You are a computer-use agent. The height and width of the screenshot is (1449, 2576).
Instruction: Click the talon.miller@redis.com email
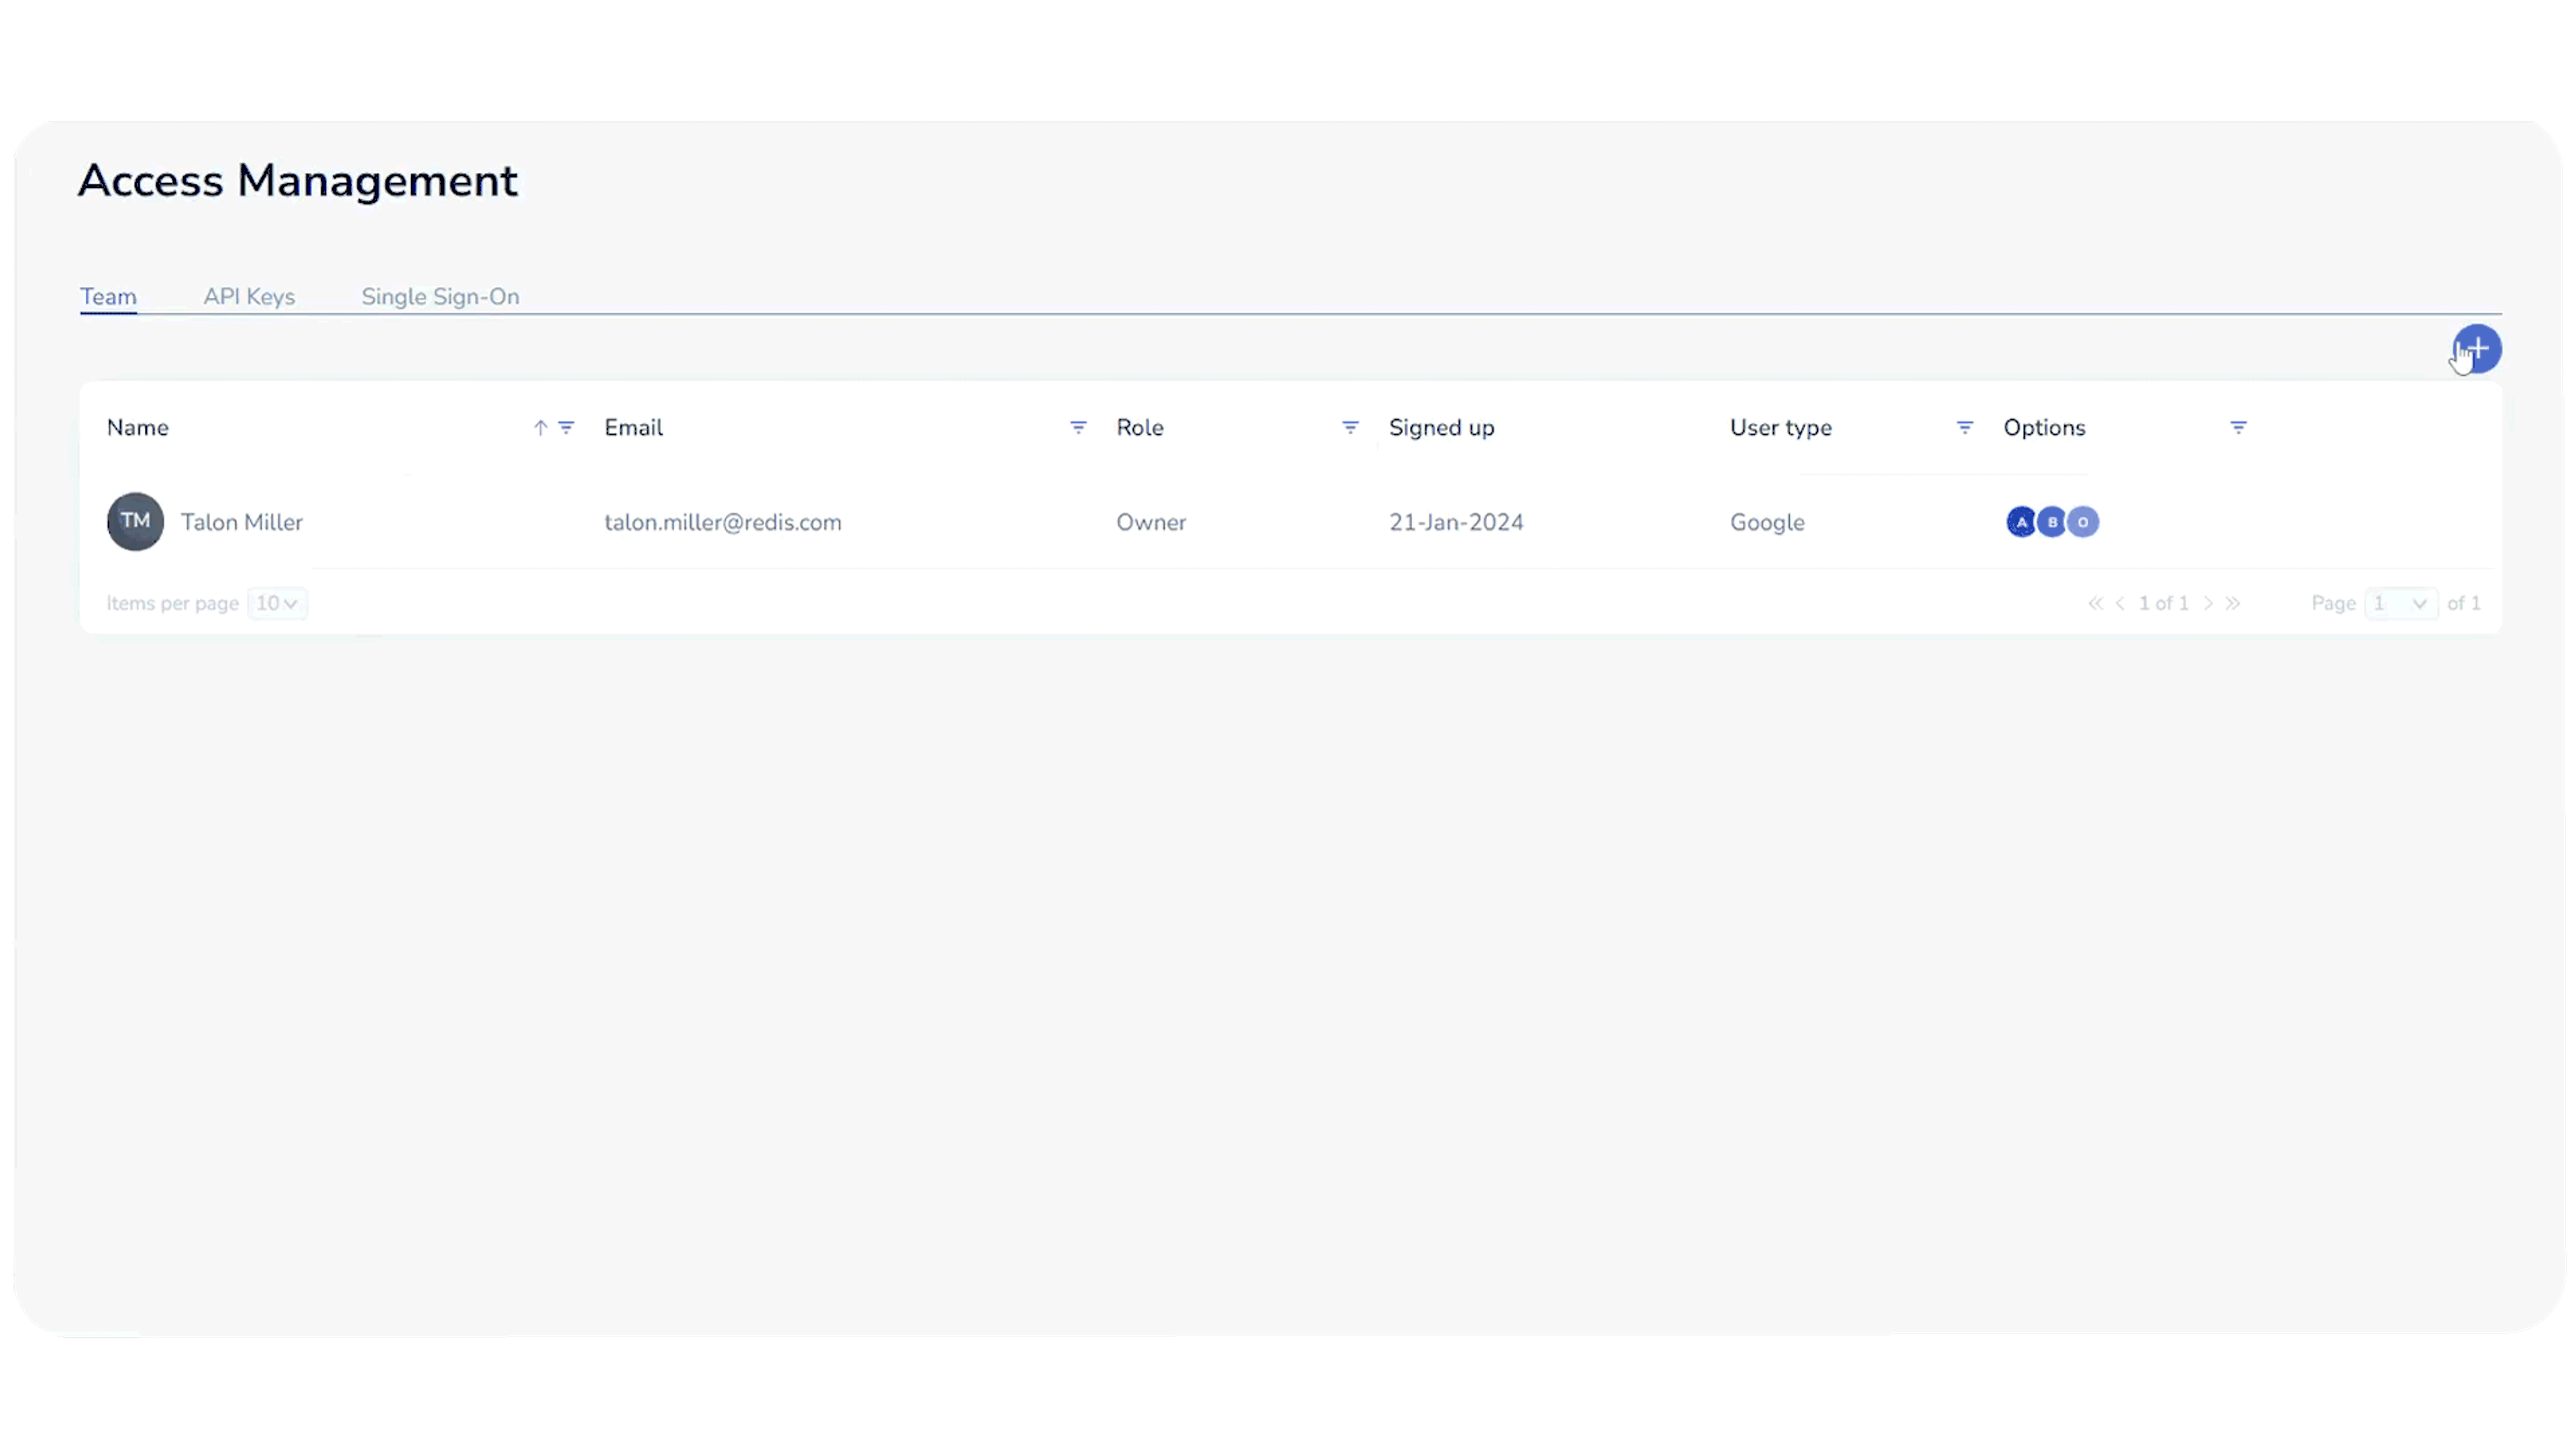click(x=722, y=522)
